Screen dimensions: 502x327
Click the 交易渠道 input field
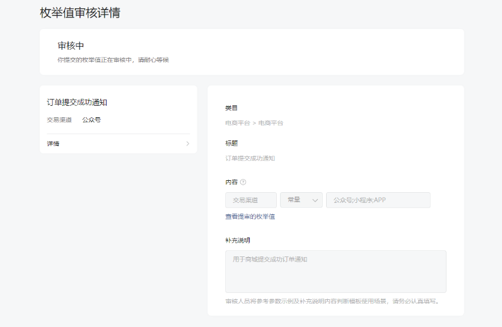click(x=250, y=200)
